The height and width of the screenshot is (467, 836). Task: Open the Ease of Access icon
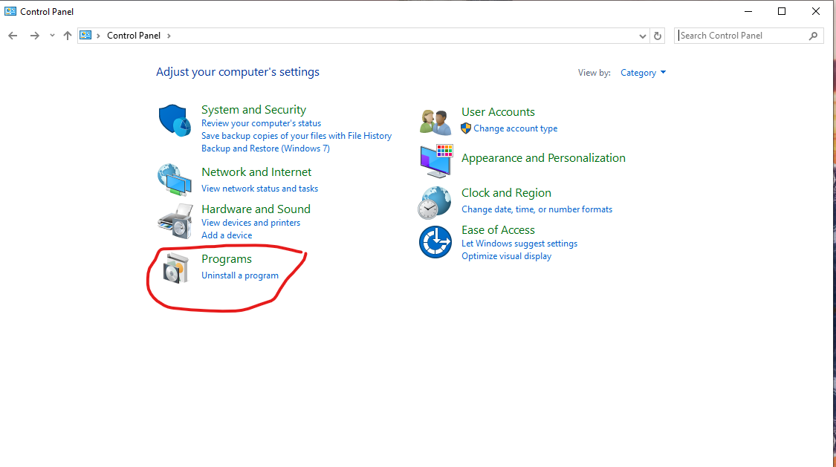coord(435,242)
